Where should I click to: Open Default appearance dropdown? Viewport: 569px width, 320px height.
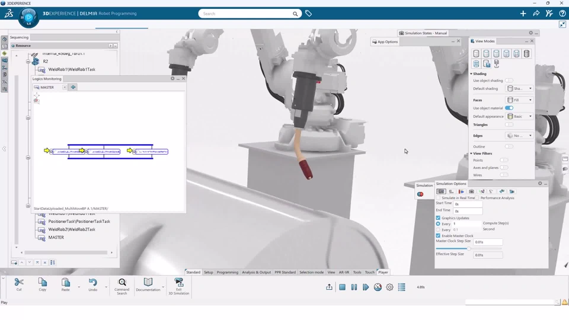click(519, 117)
